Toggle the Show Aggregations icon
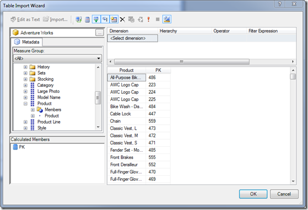 114,19
